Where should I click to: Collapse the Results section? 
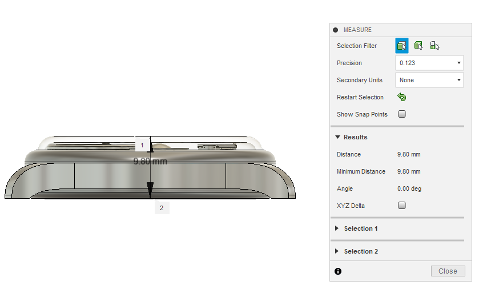338,137
